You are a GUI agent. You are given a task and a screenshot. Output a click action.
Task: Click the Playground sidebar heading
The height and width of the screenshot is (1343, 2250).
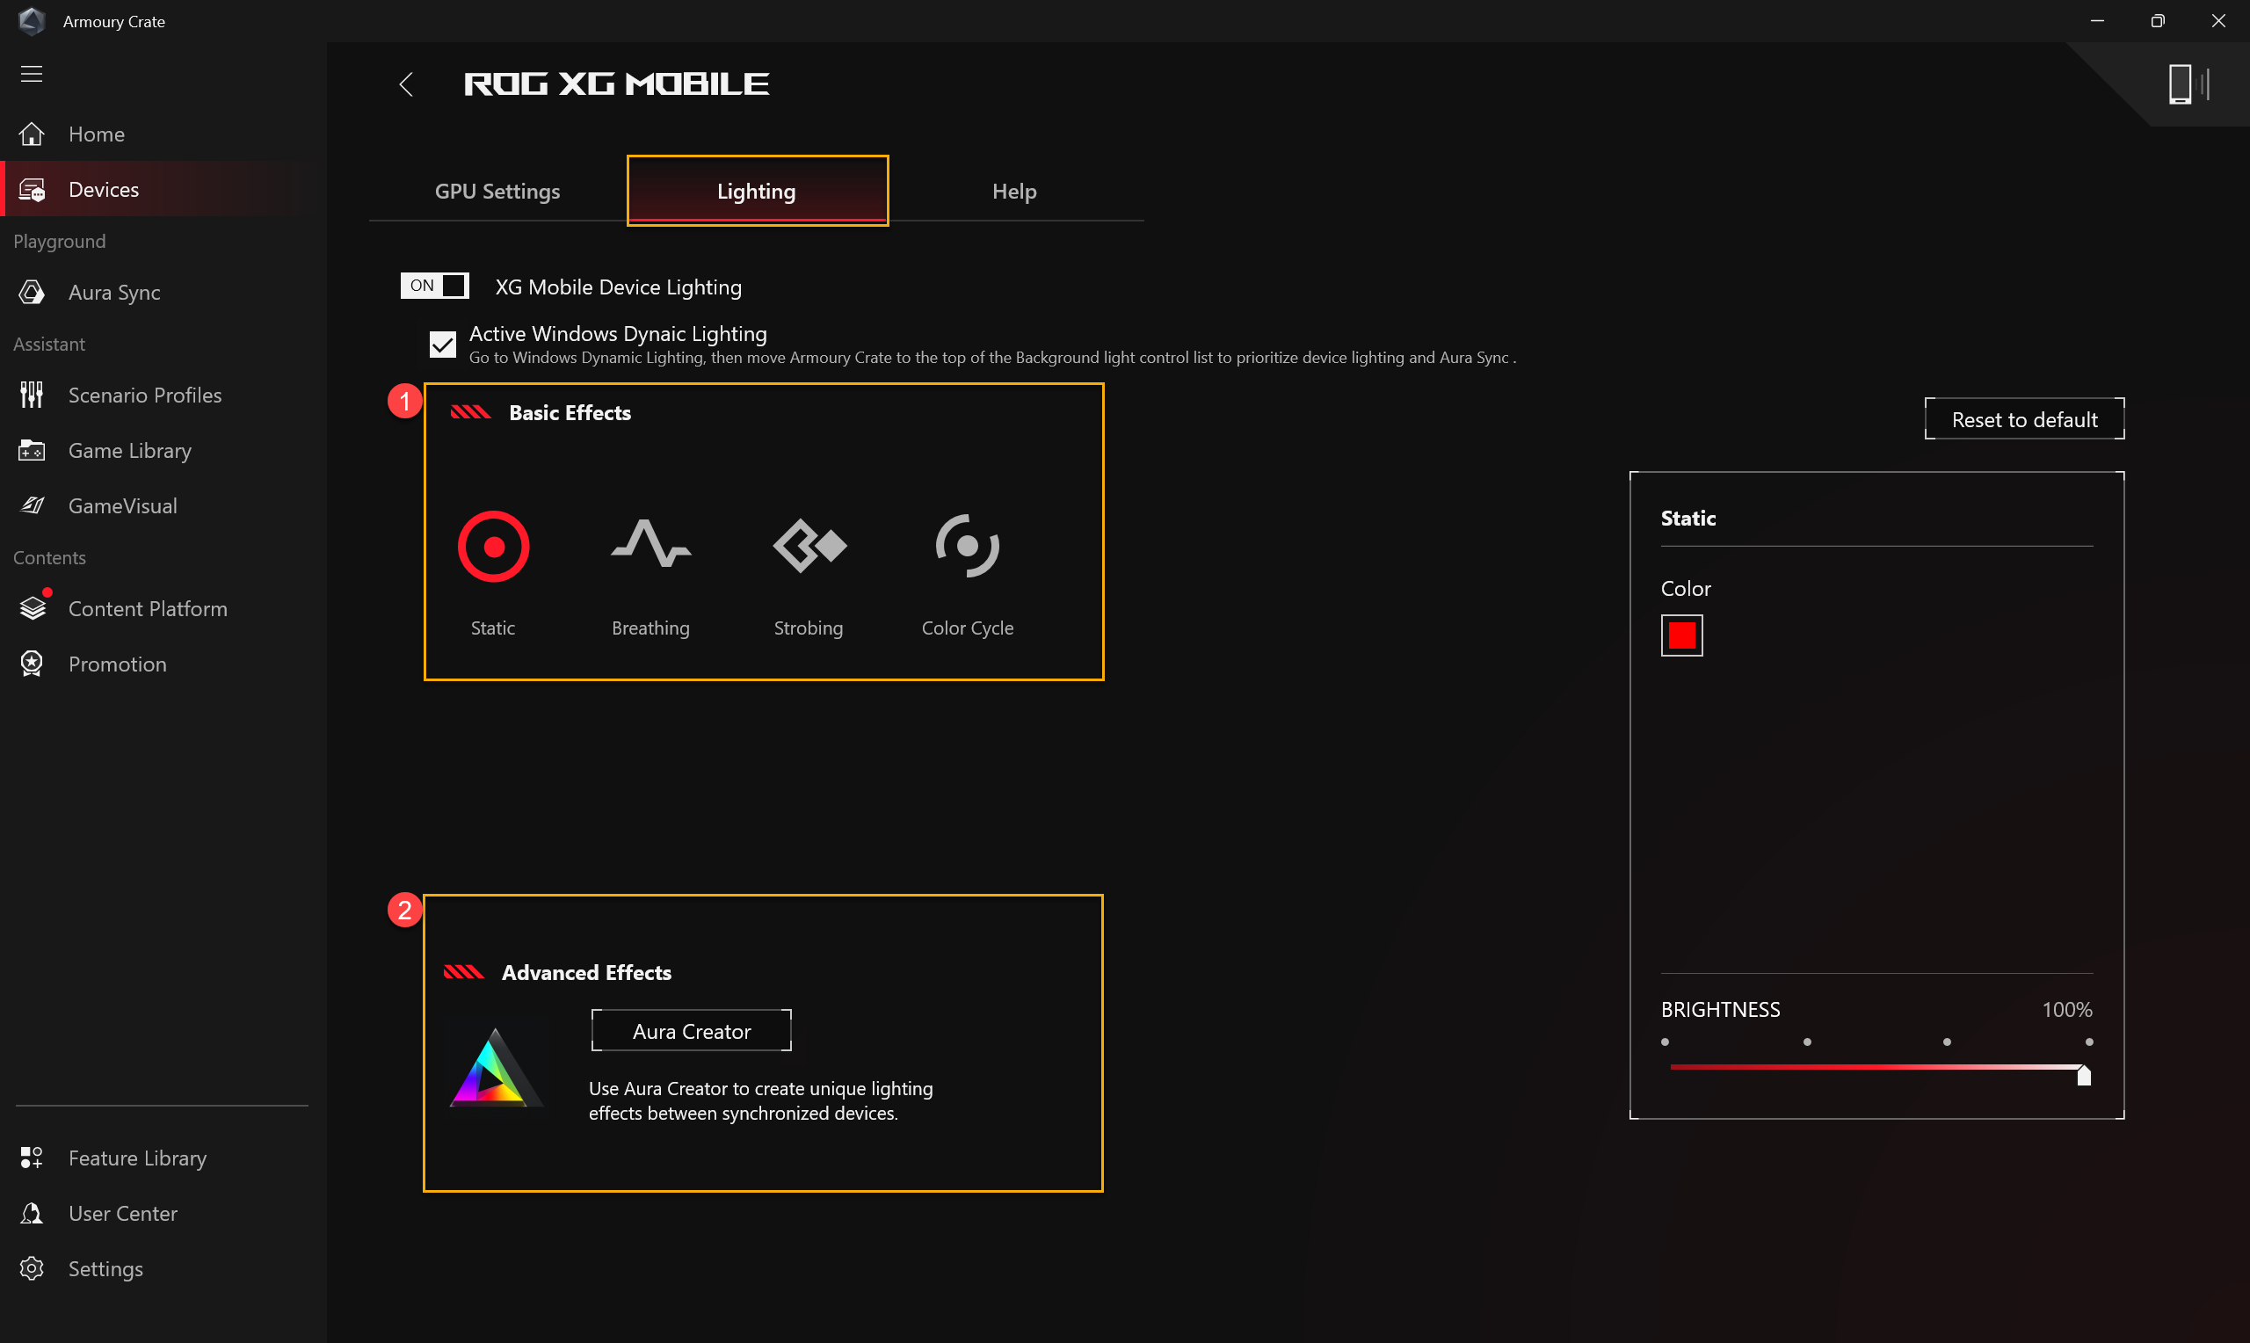click(60, 242)
